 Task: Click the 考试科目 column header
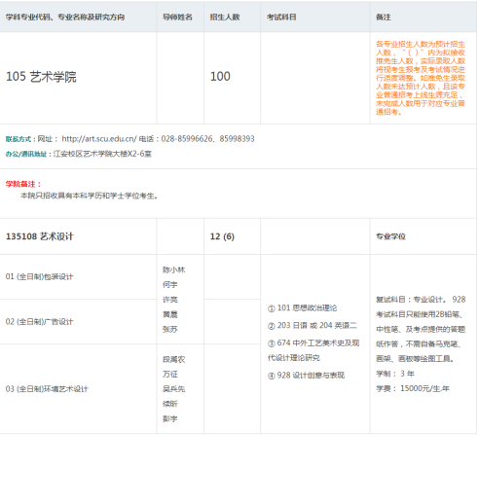(x=281, y=18)
